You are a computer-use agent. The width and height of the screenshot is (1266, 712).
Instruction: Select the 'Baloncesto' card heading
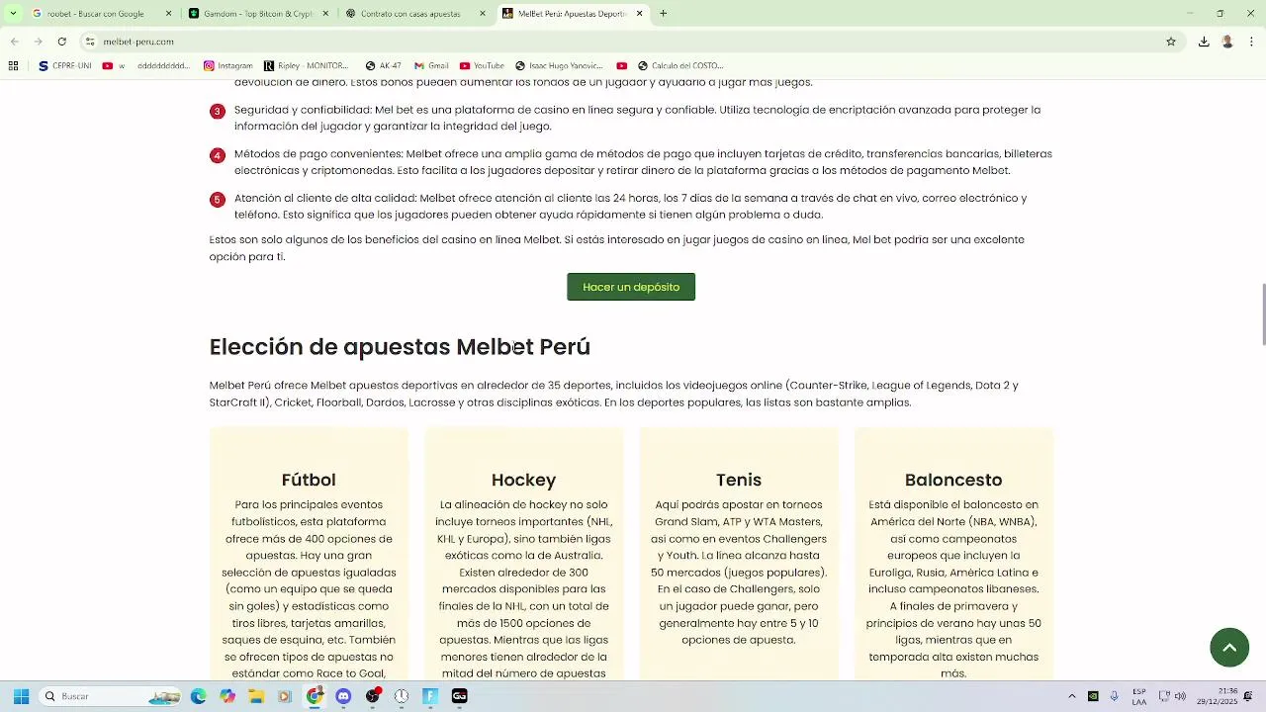[x=953, y=480]
